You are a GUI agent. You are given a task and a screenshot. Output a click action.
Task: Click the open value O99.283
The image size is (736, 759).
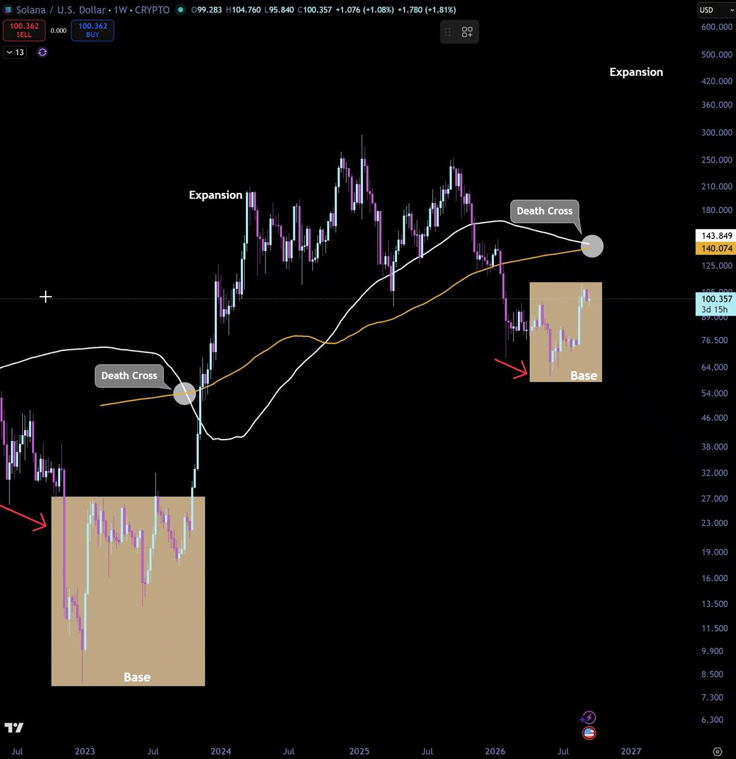[x=205, y=10]
